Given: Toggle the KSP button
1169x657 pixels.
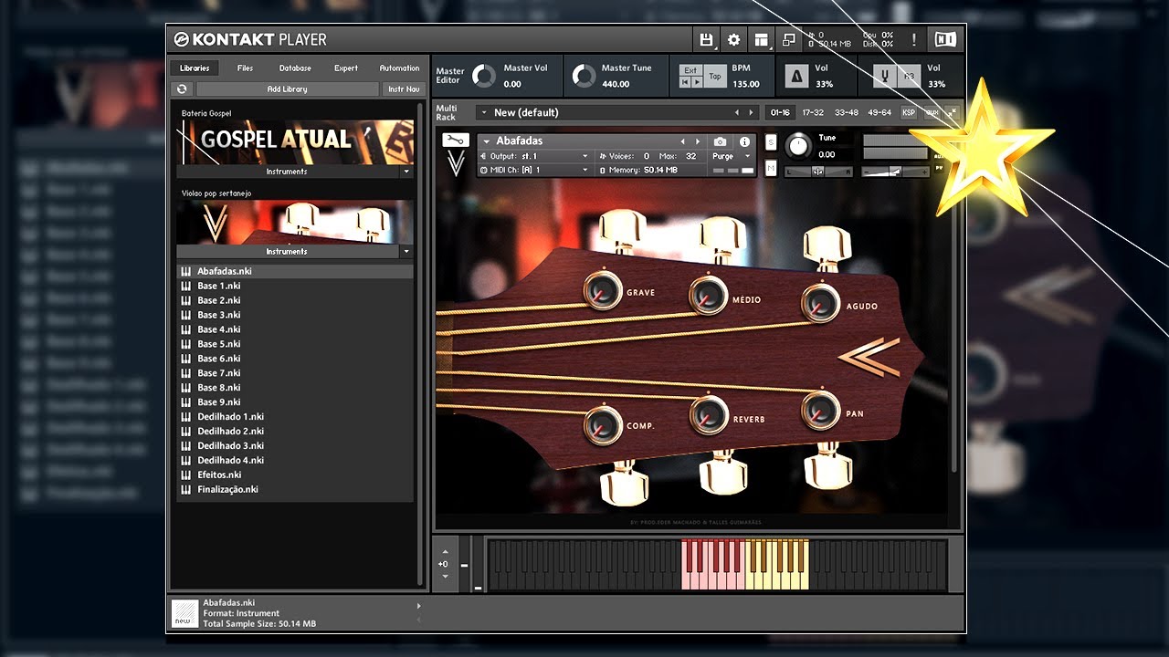Looking at the screenshot, I should click(908, 112).
